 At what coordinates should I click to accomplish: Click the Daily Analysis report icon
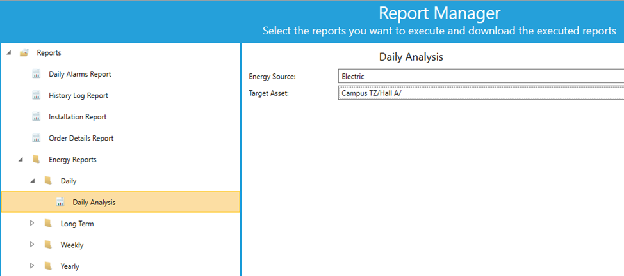click(x=60, y=202)
